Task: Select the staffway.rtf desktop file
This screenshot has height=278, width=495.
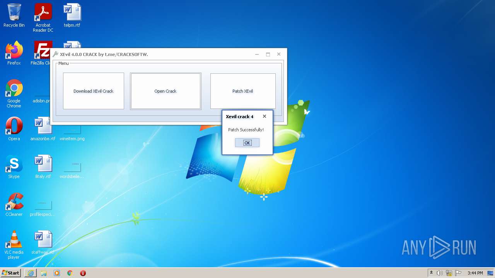Action: [x=43, y=242]
